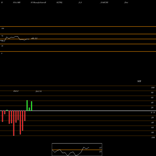Click the RSI 70 level axis label

[x=2, y=36]
